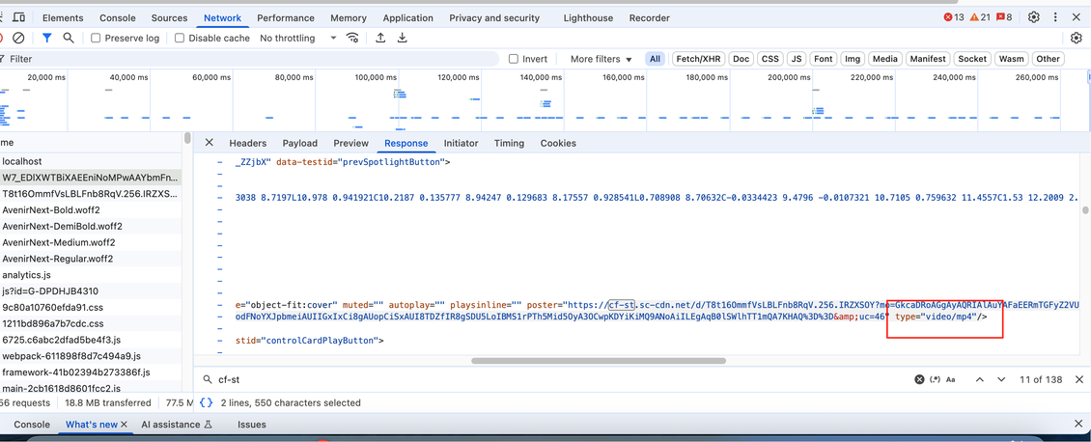This screenshot has height=442, width=1091.
Task: Jump to next search result arrow
Action: [1001, 379]
